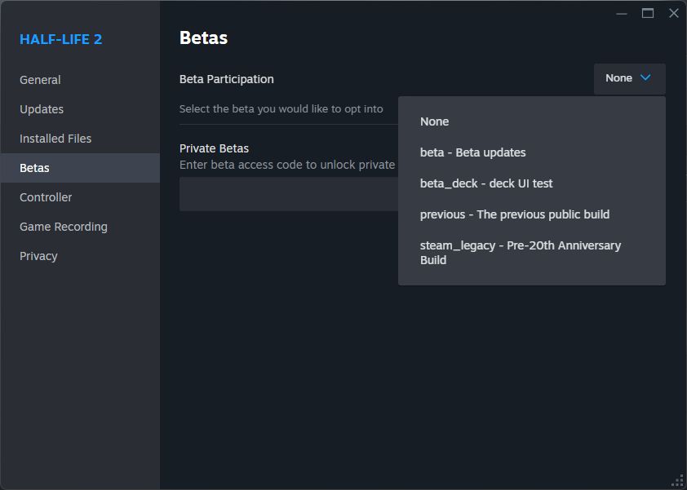Close the Half-Life 2 properties window

673,13
